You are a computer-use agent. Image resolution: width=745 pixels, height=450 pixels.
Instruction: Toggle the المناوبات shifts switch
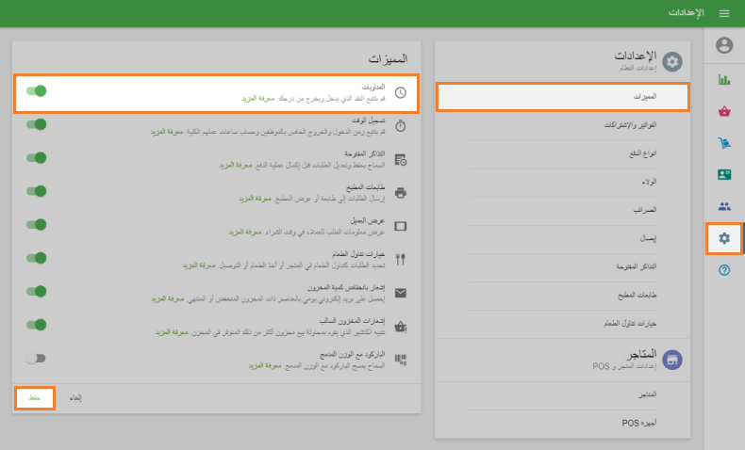(x=36, y=90)
